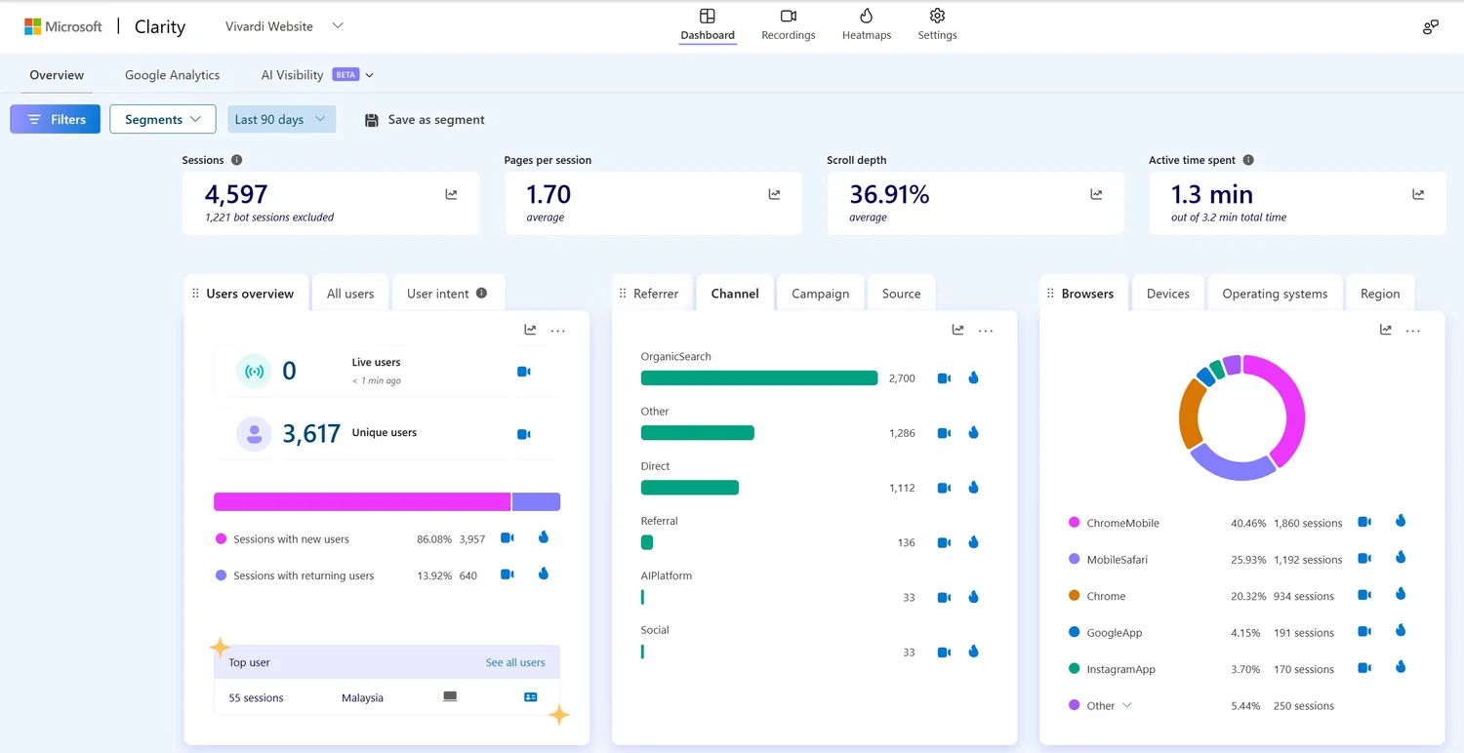This screenshot has width=1464, height=753.
Task: Switch to the Google Analytics tab
Action: click(172, 75)
